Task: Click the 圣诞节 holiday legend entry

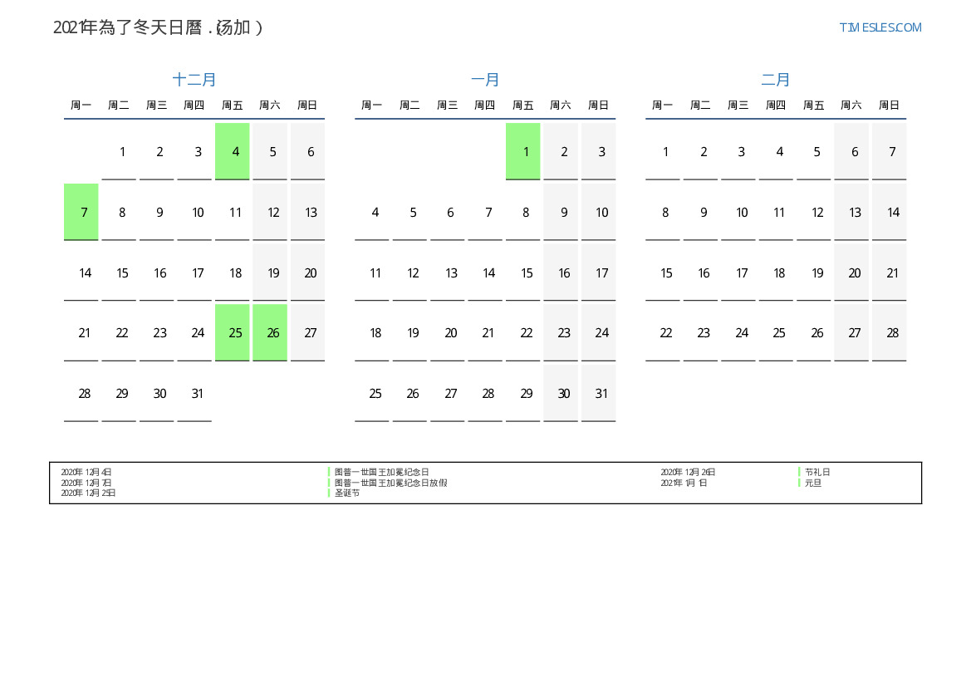Action: coord(347,493)
